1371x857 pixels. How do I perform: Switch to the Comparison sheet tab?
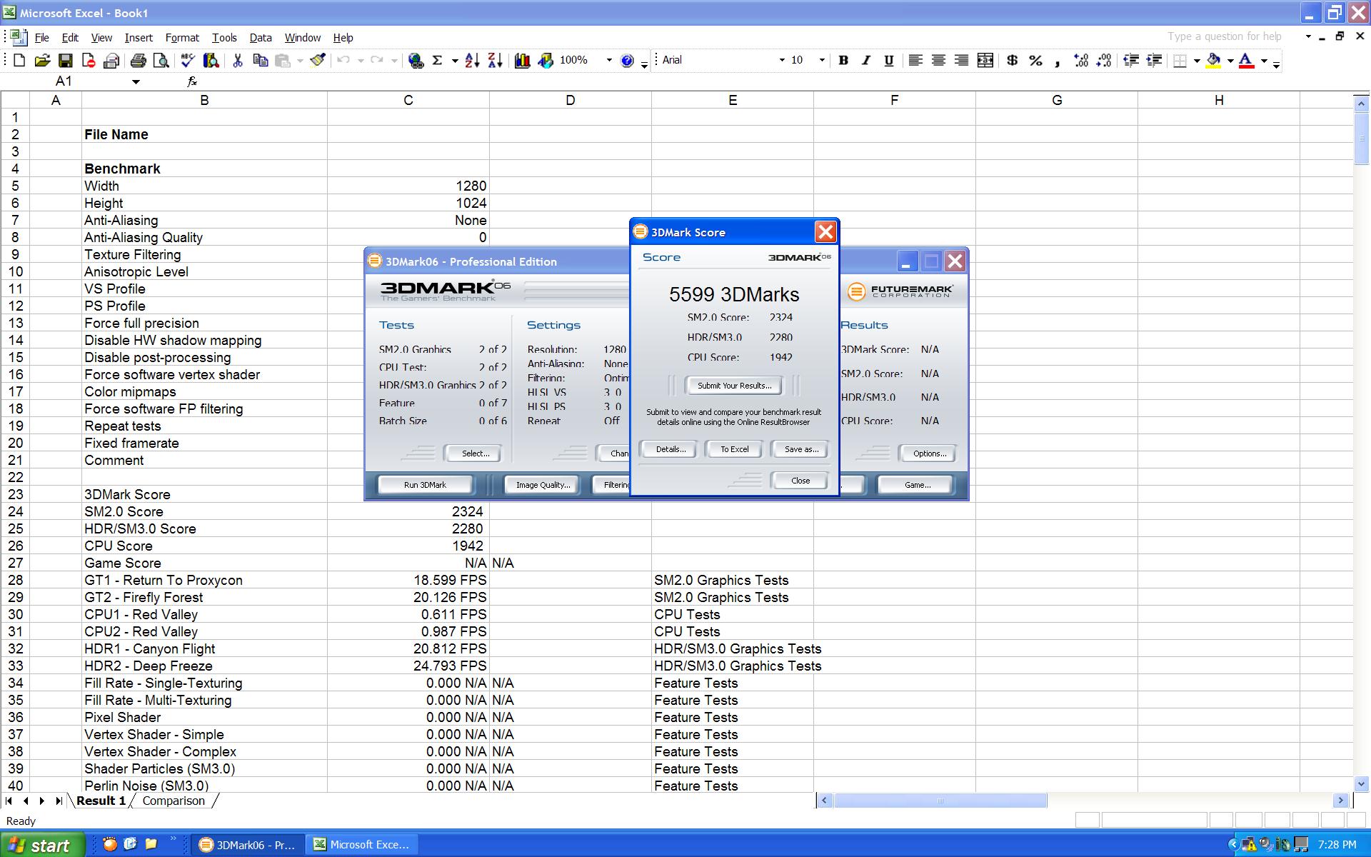(x=174, y=801)
